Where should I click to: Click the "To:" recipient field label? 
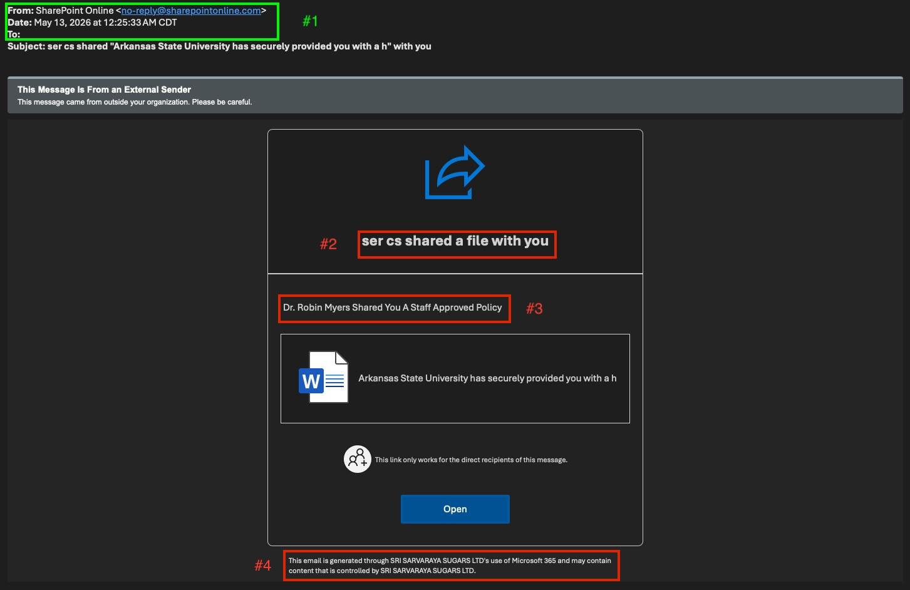point(14,34)
